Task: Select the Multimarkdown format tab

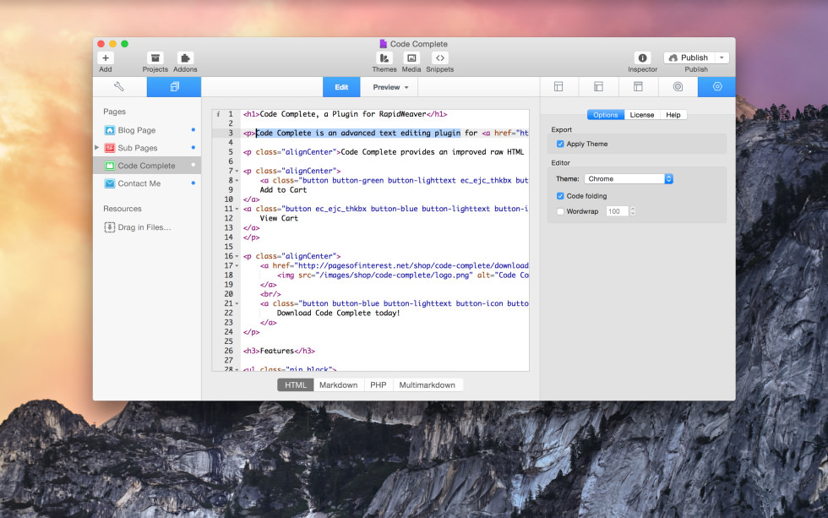Action: pyautogui.click(x=428, y=385)
